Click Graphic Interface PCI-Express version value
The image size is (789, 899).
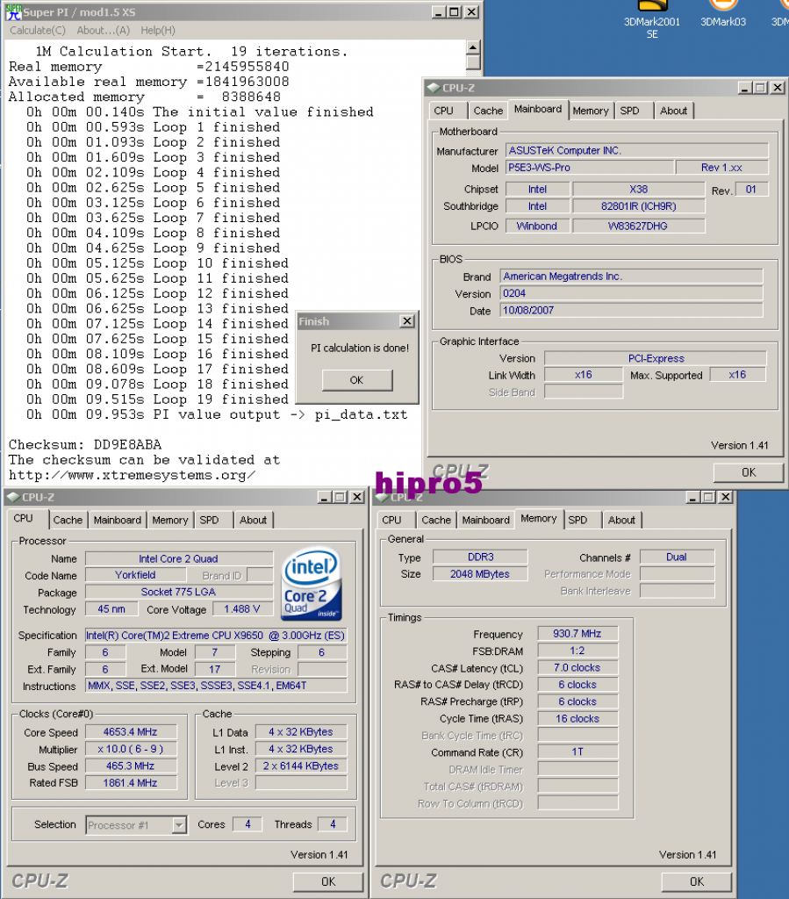click(x=656, y=358)
